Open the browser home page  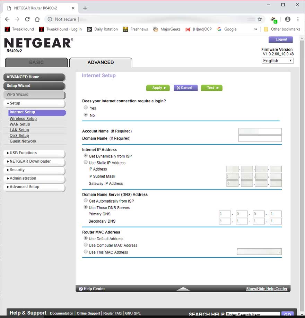click(37, 19)
